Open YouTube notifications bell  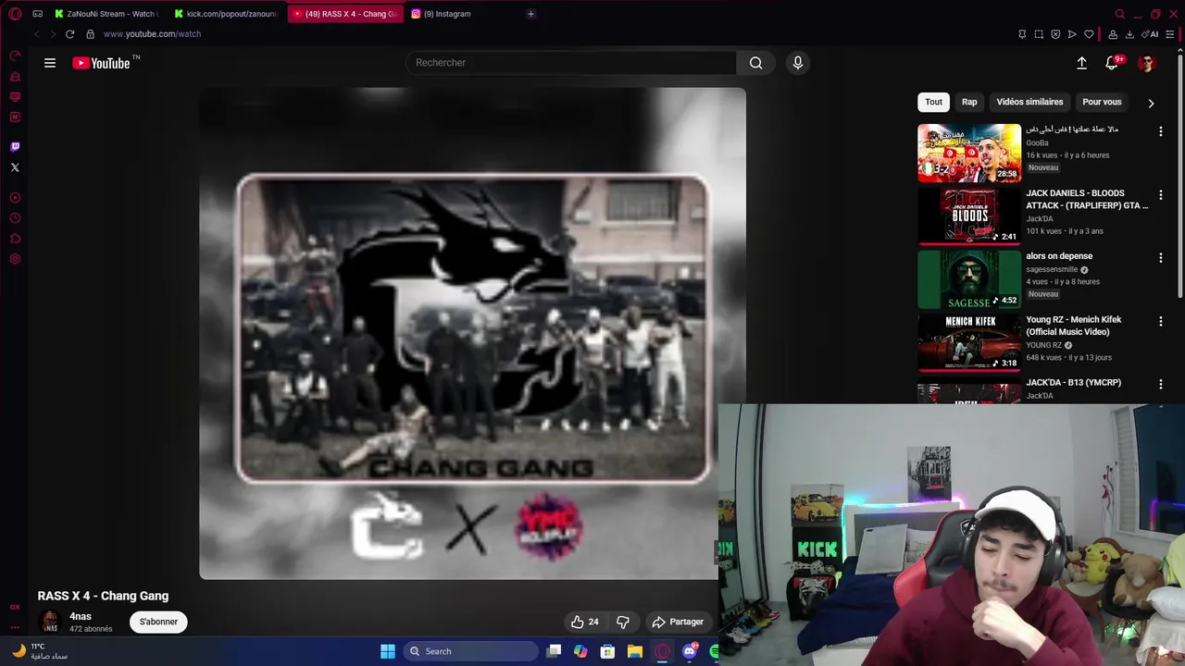click(1112, 63)
